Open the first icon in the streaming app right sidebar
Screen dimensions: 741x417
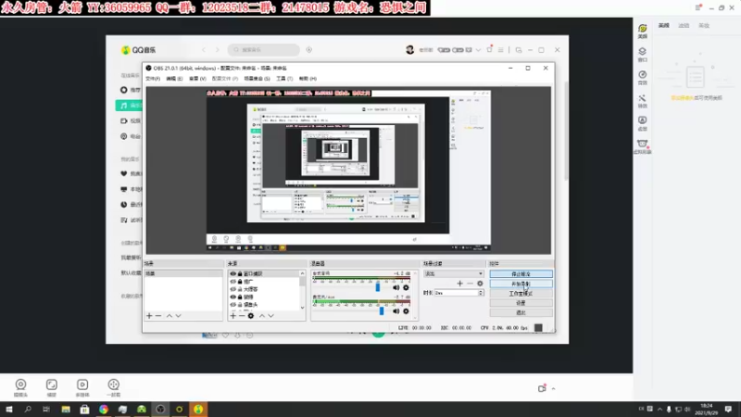click(642, 32)
